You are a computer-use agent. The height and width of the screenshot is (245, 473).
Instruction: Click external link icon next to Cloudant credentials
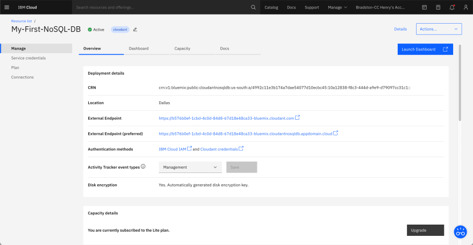tap(241, 148)
